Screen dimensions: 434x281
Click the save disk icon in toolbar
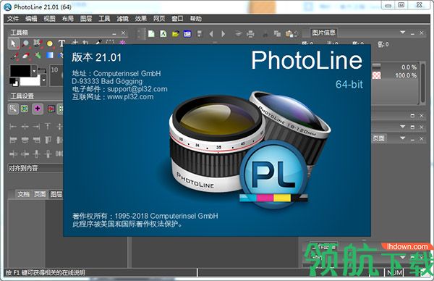200,34
